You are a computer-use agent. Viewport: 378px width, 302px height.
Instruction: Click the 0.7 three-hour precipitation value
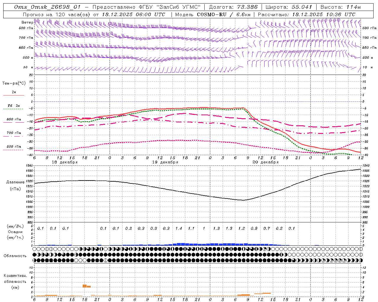(x=267, y=229)
